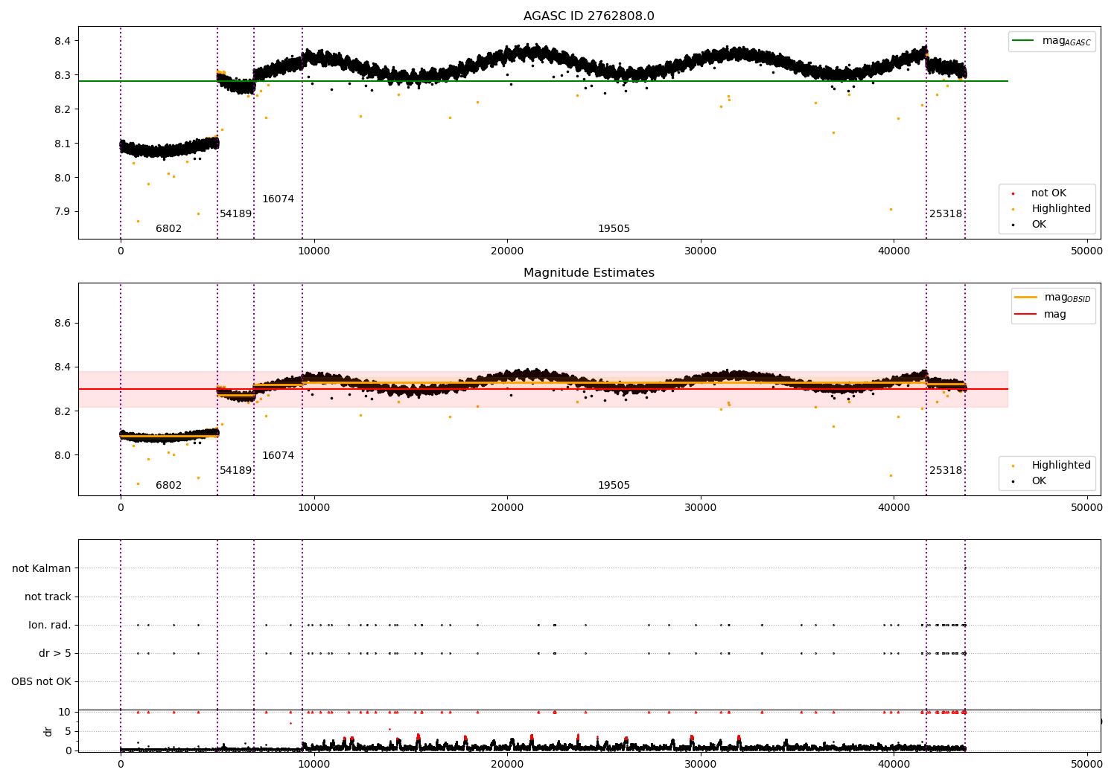Click the green mag AGASC legend line sample
This screenshot has width=1117, height=781.
coord(1024,41)
